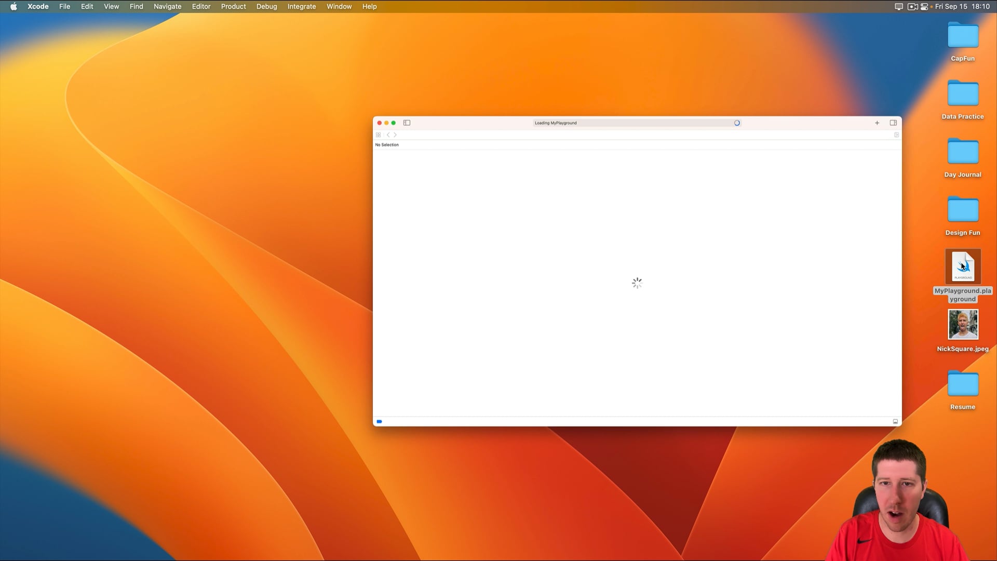Close the Xcode playground window

pos(380,123)
